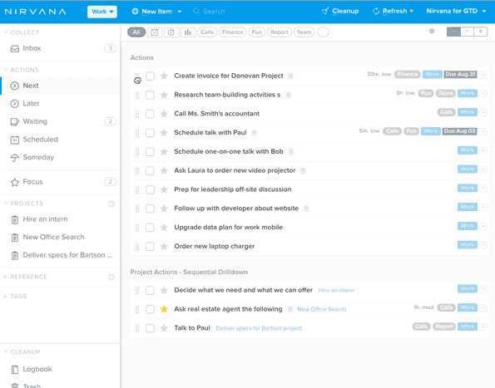Refresh the Projects section icon
Screen dimensions: 495x388
click(111, 204)
